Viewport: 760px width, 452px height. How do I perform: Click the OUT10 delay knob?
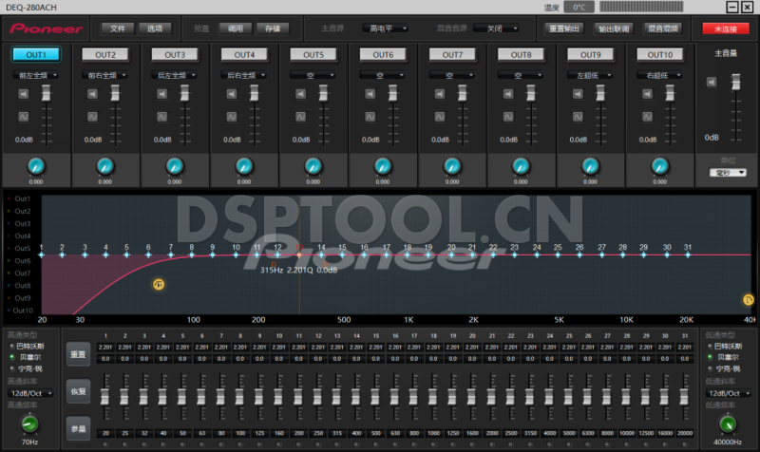pos(659,166)
